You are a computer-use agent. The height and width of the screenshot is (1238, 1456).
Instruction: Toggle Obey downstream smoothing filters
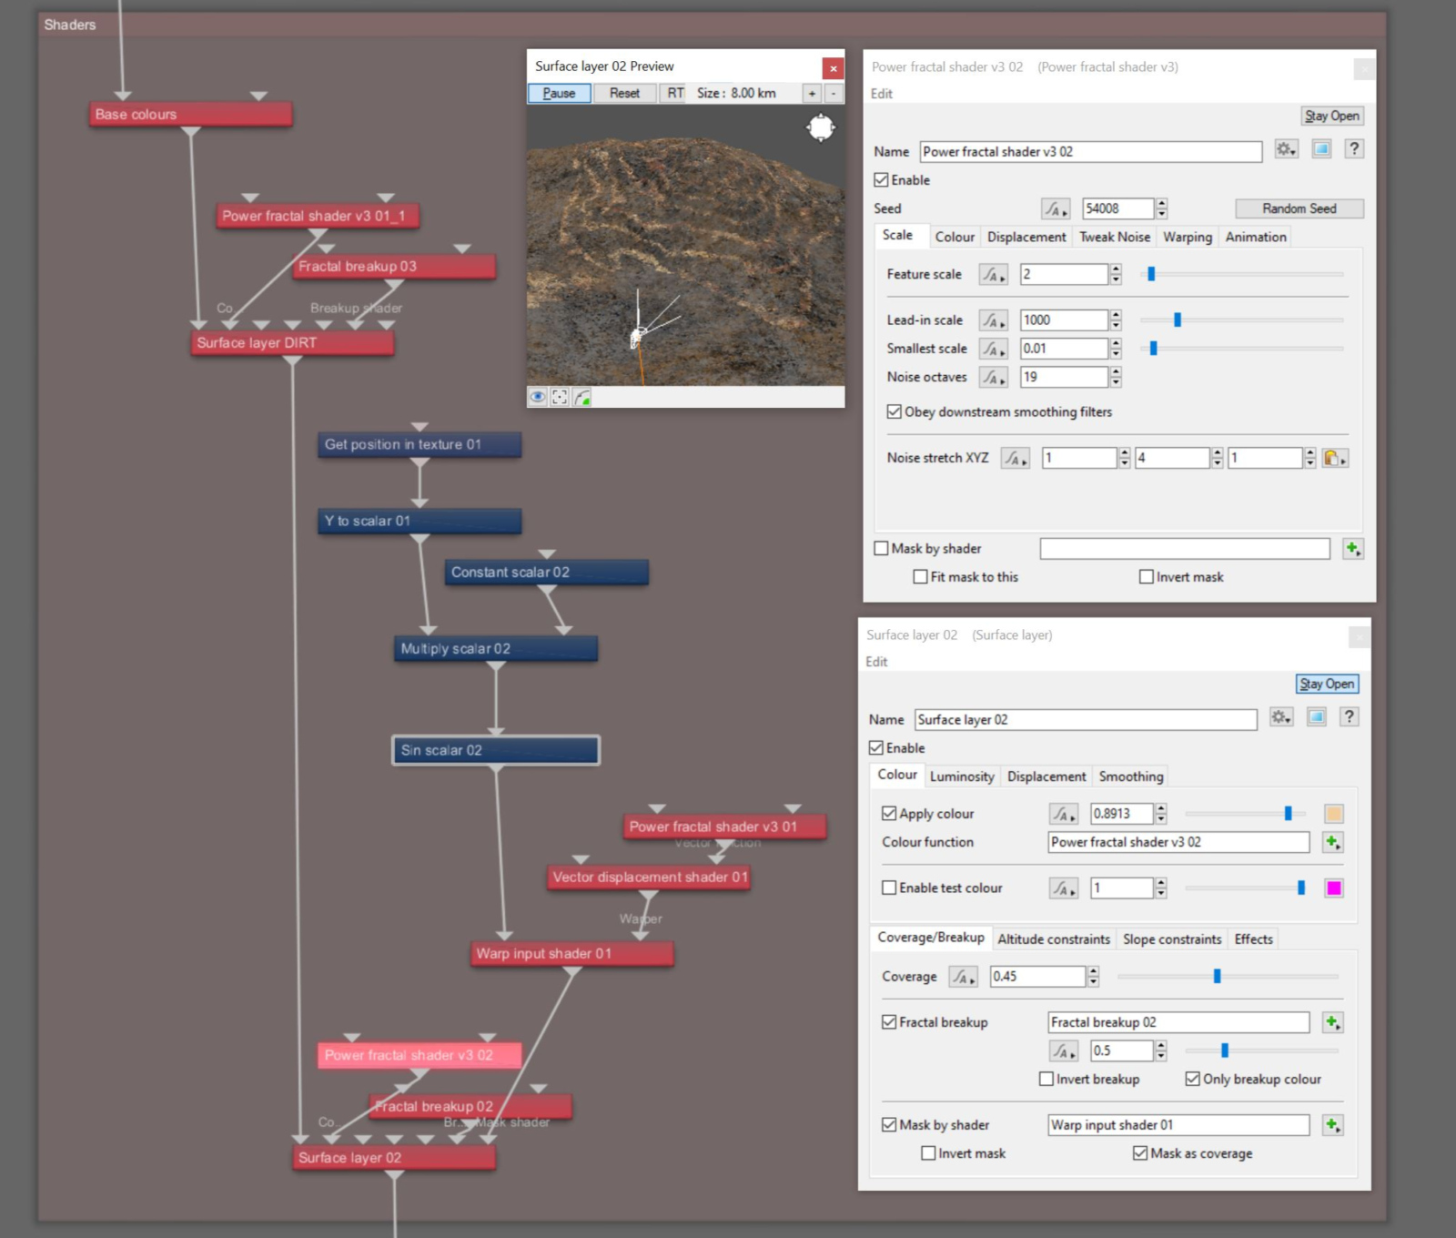click(894, 411)
